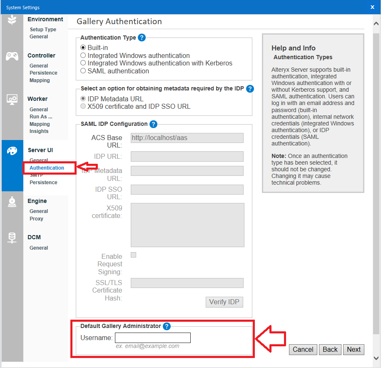Click inside the Username input field

click(152, 338)
